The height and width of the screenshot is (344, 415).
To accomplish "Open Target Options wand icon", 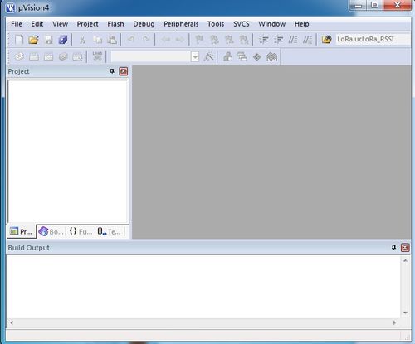I will pyautogui.click(x=208, y=57).
